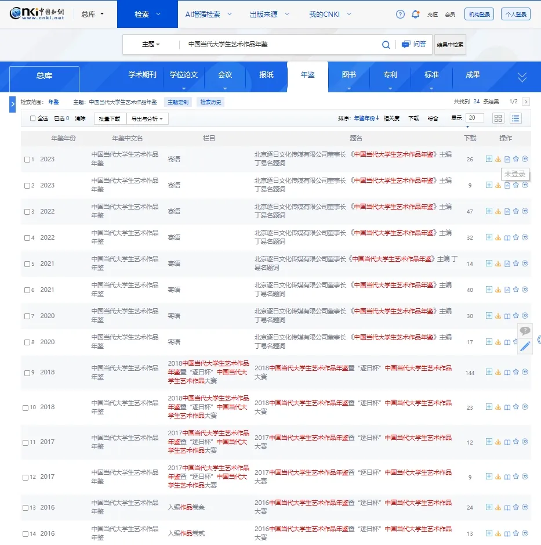Select checkbox for result 9 (2018)
The image size is (541, 545).
click(x=27, y=373)
